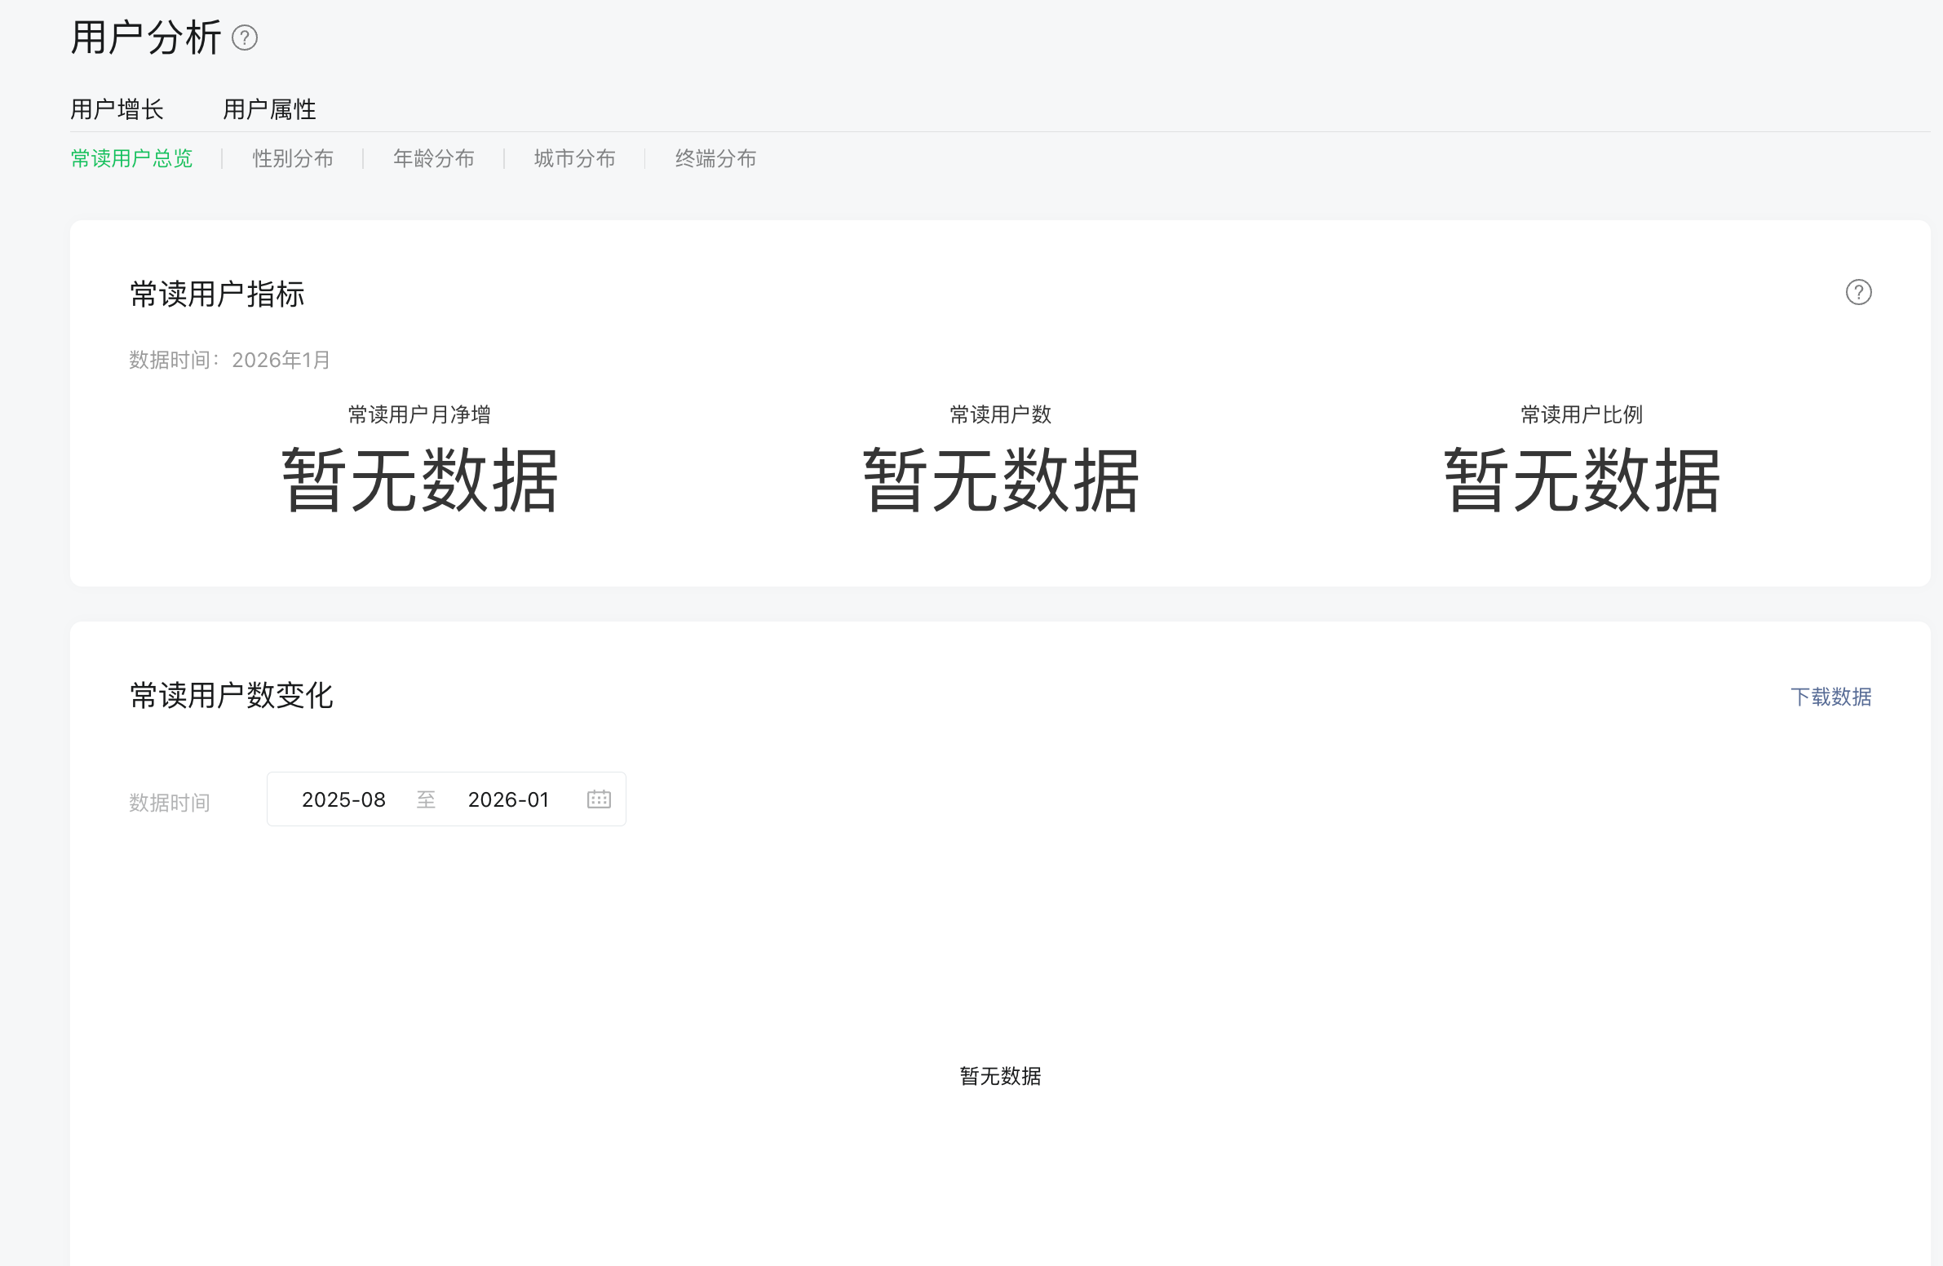
Task: Switch to the 用户属性 tab
Action: (x=269, y=109)
